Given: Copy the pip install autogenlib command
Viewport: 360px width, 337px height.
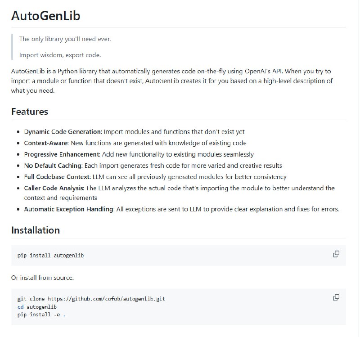Looking at the screenshot, I should coord(336,254).
